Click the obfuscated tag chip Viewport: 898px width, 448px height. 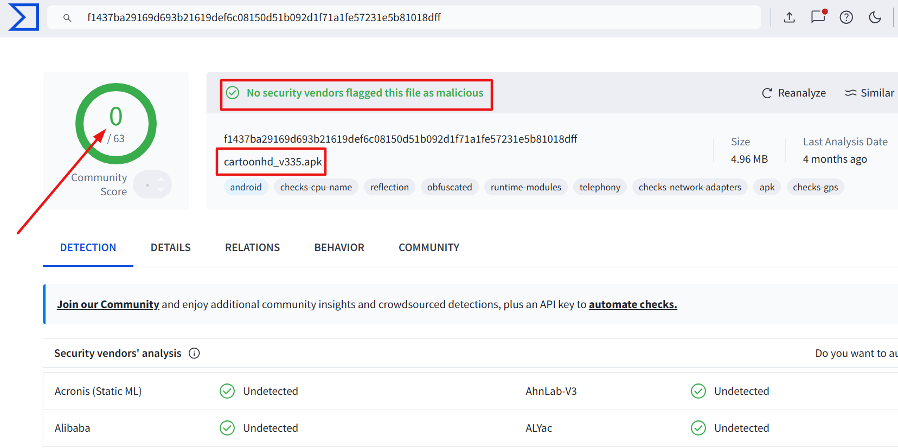450,187
